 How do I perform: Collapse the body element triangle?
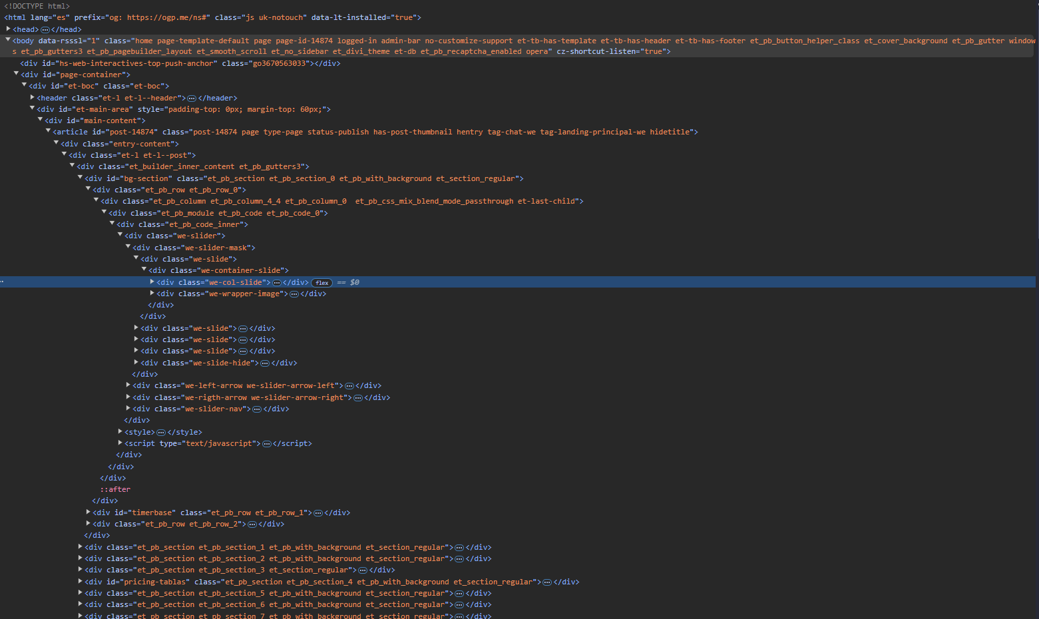coord(9,40)
